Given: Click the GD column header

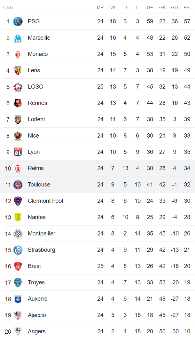Looking at the screenshot, I should tap(175, 8).
